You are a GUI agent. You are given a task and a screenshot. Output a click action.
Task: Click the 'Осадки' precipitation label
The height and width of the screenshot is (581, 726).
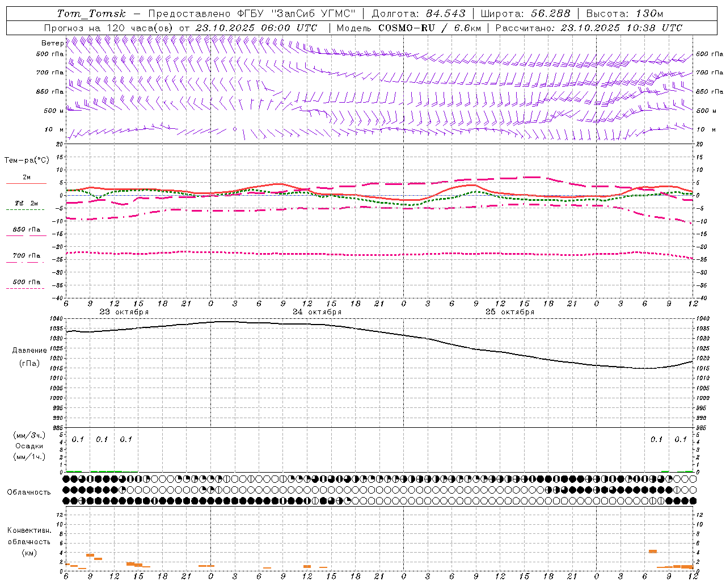point(29,446)
